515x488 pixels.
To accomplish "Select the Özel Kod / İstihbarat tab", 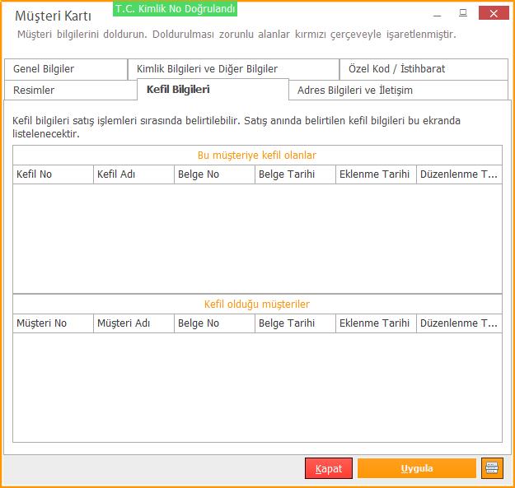I will pos(424,69).
